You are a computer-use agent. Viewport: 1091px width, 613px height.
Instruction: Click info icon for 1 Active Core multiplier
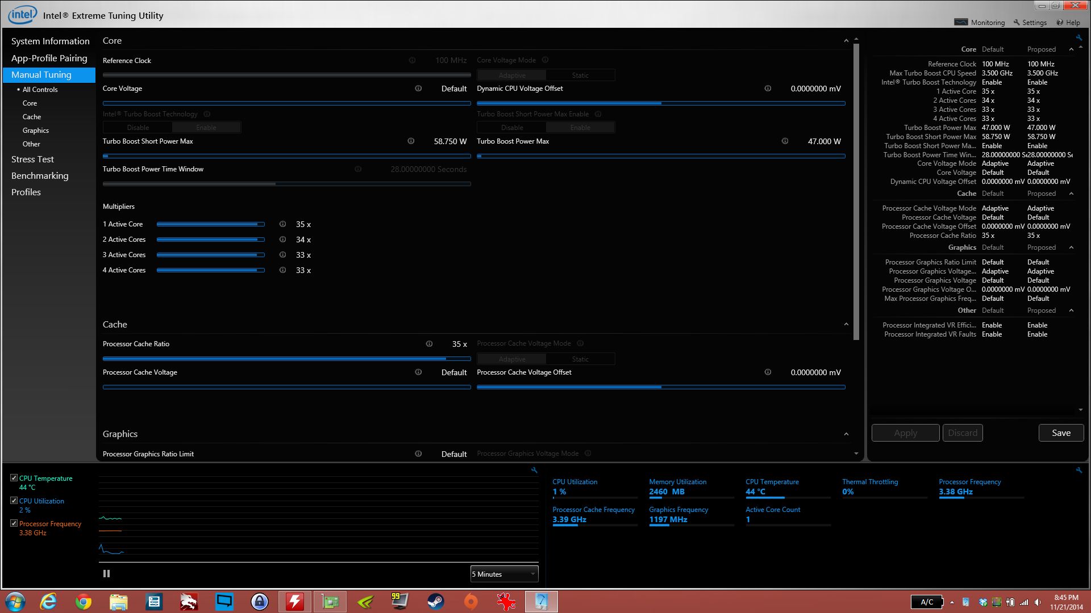click(x=282, y=224)
